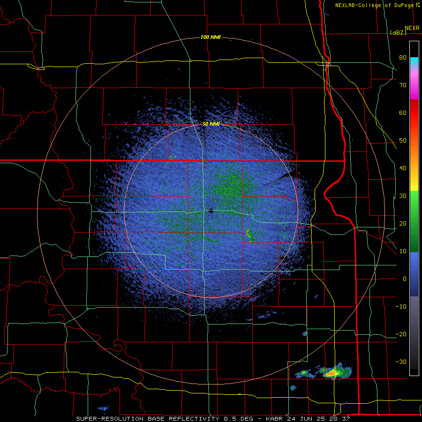Click the magenta segment of the color bar
The width and height of the screenshot is (422, 422).
click(414, 86)
